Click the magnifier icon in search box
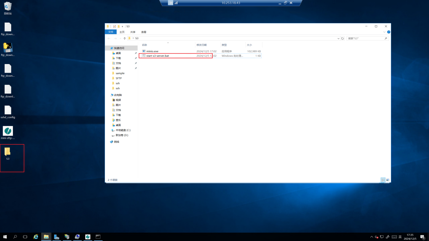The height and width of the screenshot is (241, 429). tap(386, 38)
